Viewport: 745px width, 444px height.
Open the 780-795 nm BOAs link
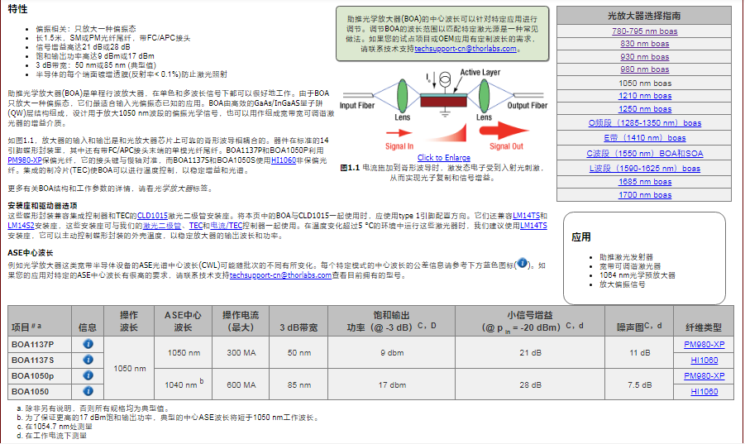click(x=644, y=31)
